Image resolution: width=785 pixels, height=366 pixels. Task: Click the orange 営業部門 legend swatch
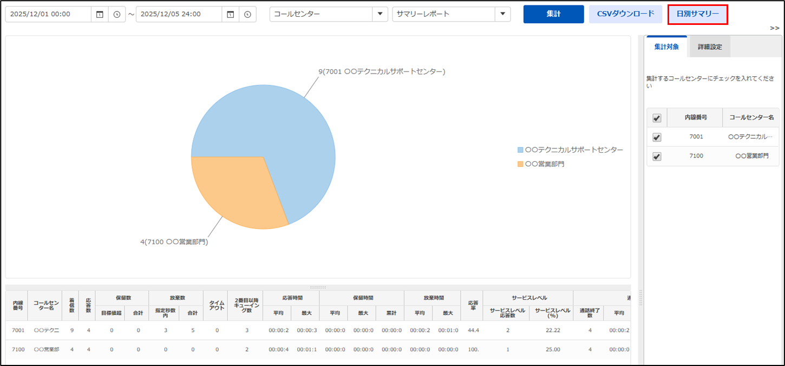pyautogui.click(x=520, y=164)
